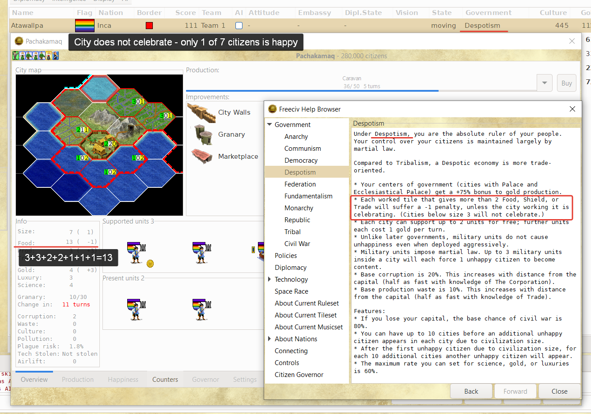This screenshot has height=414, width=591.
Task: Close the Pachakamaq city dialog
Action: click(x=572, y=41)
